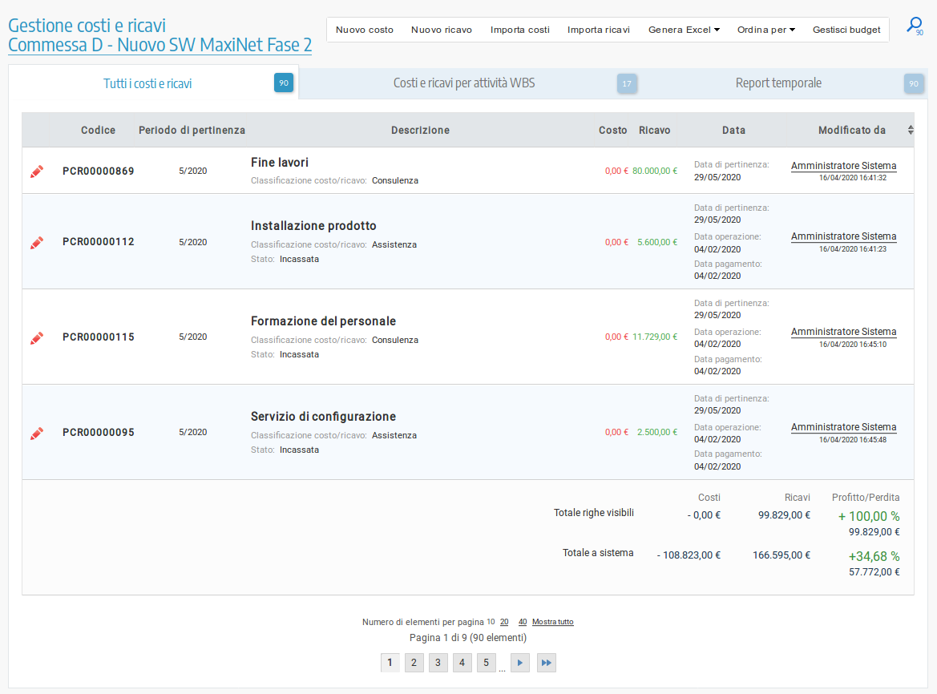The image size is (937, 694).
Task: Jump to last page double arrow
Action: pos(546,663)
